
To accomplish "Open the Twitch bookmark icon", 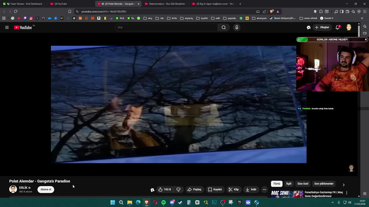I will [x=25, y=18].
